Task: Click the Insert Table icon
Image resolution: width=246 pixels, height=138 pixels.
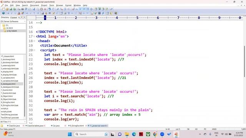Action: tap(61, 13)
